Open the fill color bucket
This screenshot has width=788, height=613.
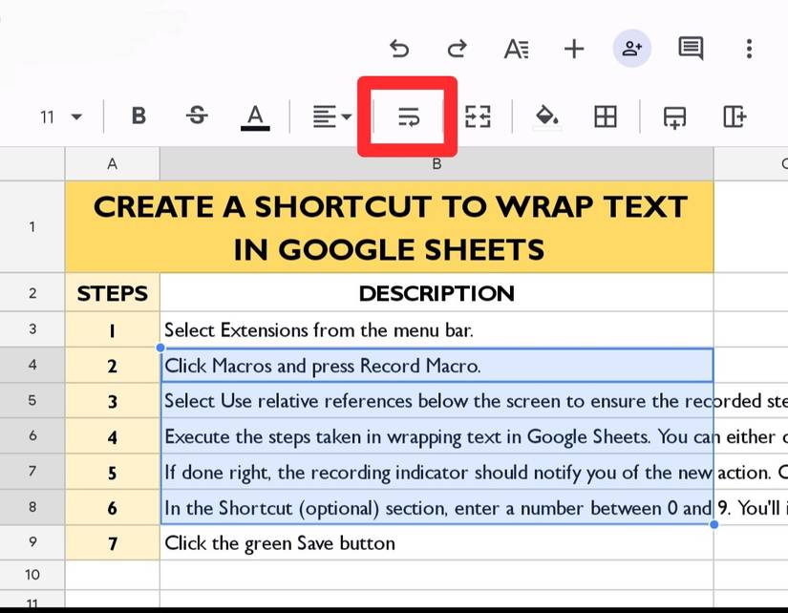pos(546,117)
